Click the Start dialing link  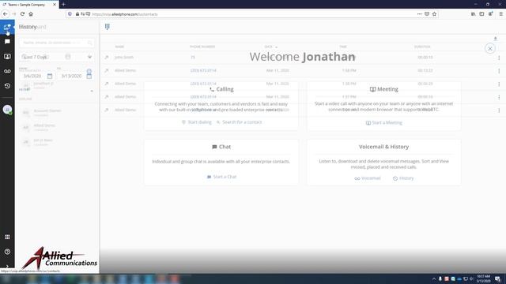click(197, 122)
